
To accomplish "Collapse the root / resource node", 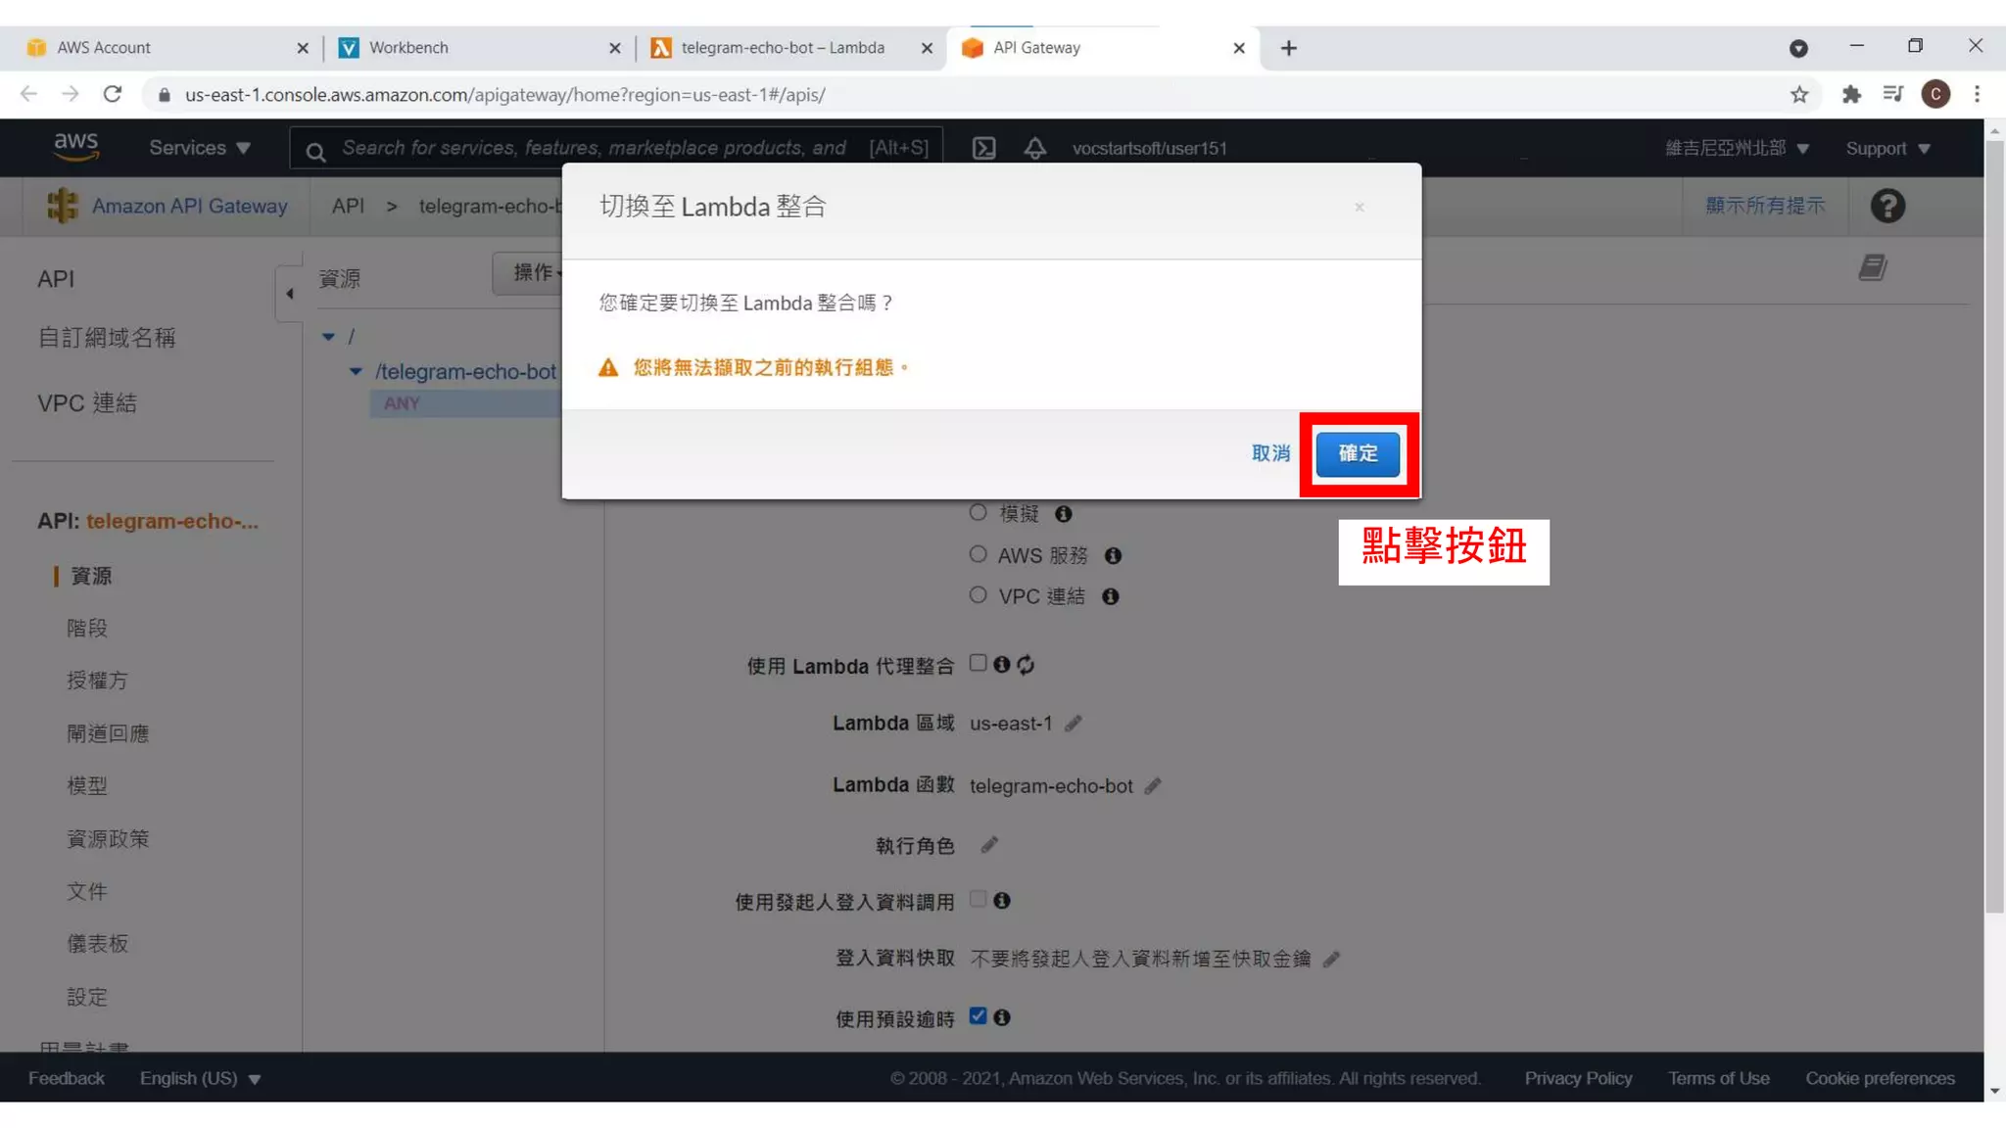I will click(x=329, y=337).
